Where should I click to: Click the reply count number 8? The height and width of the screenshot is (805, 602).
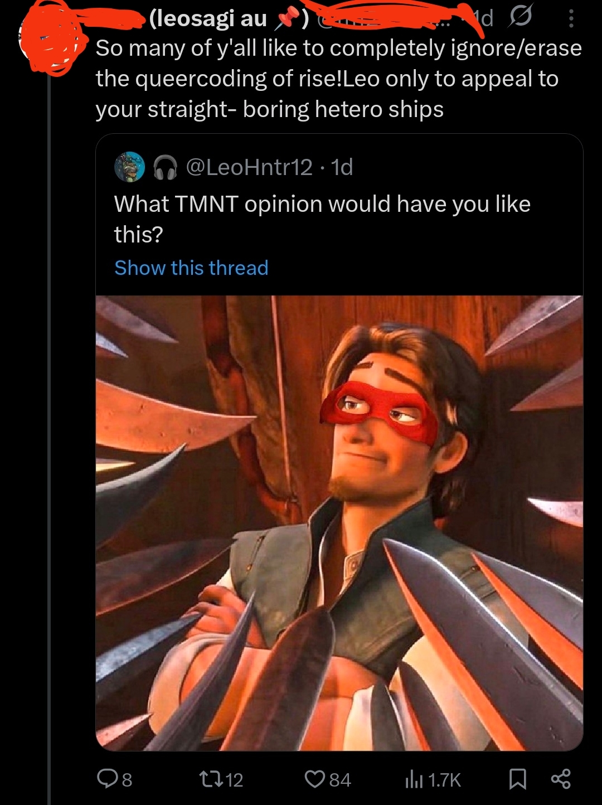127,779
